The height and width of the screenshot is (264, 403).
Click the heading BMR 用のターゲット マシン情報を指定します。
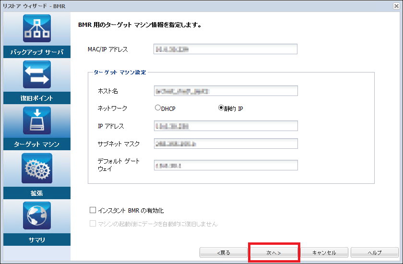140,25
